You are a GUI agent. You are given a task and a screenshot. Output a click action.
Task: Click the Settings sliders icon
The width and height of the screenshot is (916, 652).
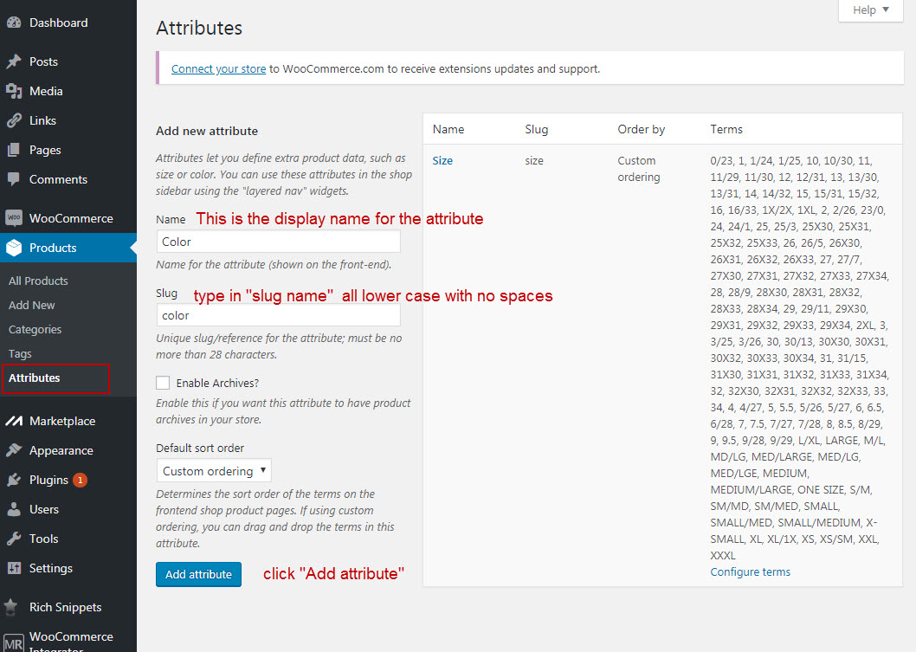pos(14,568)
